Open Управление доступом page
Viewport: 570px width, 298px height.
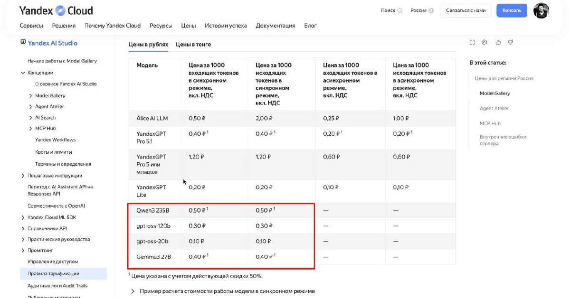pyautogui.click(x=53, y=261)
